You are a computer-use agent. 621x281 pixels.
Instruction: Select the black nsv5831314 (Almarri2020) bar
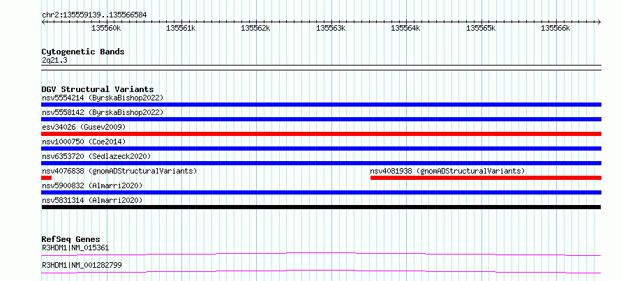coord(321,207)
